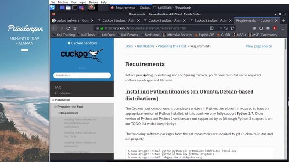Show Firefox sidebars
This screenshot has height=162, width=289.
point(261,28)
